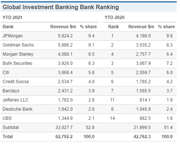Select the UBS bank name

[x=7, y=118]
